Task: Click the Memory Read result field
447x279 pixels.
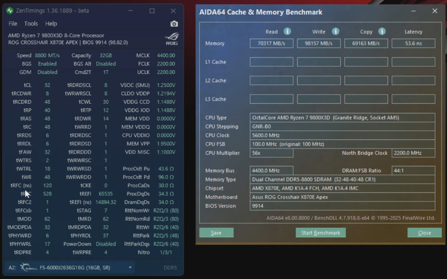Action: click(x=272, y=43)
